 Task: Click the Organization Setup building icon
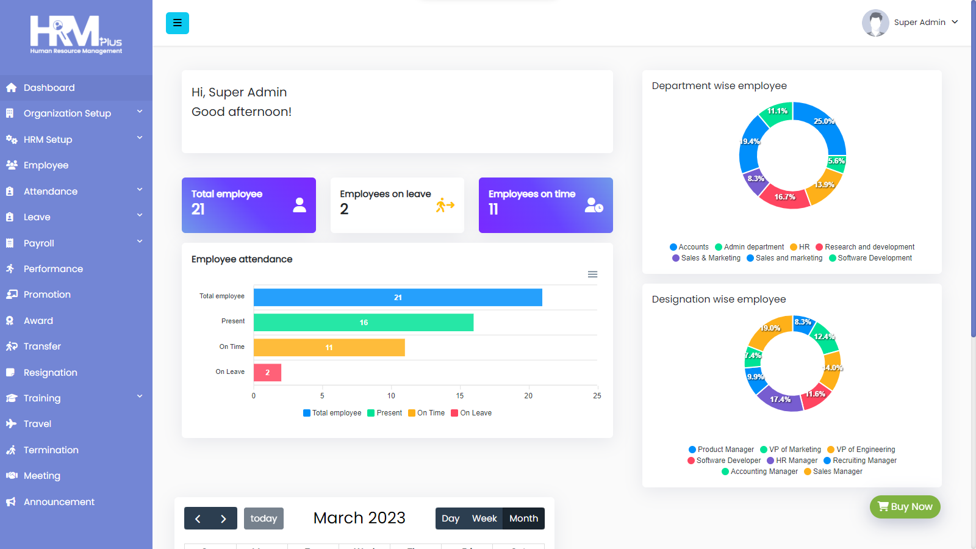(10, 113)
